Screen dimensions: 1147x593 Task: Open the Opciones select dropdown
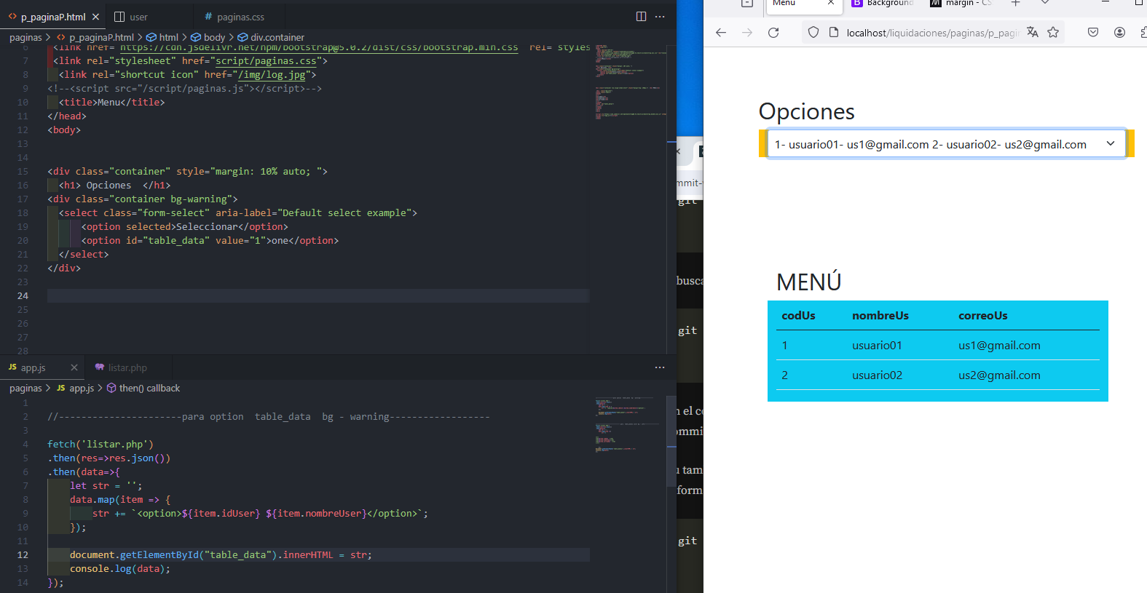[x=946, y=144]
